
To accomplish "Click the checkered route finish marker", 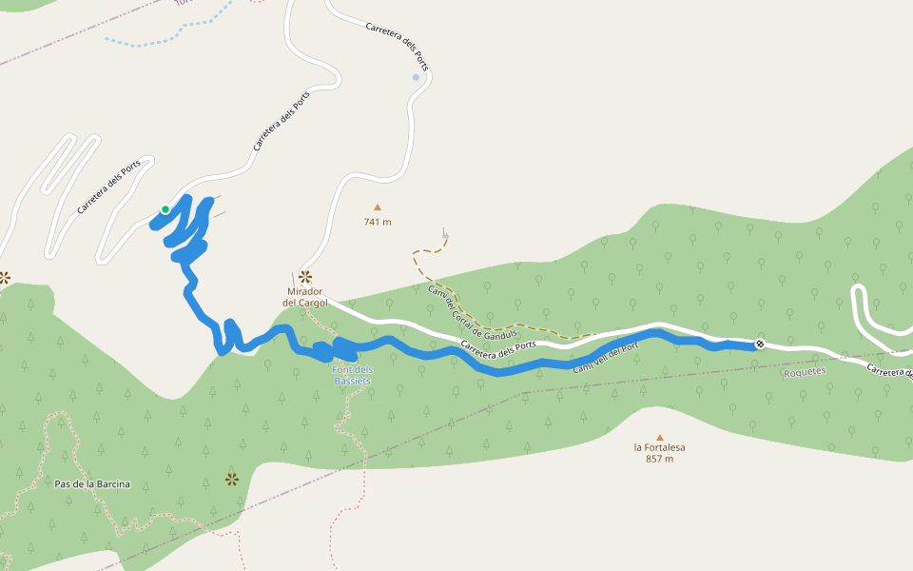I will [x=759, y=344].
